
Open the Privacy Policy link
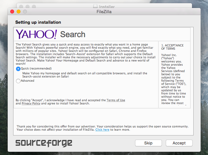click(x=31, y=104)
